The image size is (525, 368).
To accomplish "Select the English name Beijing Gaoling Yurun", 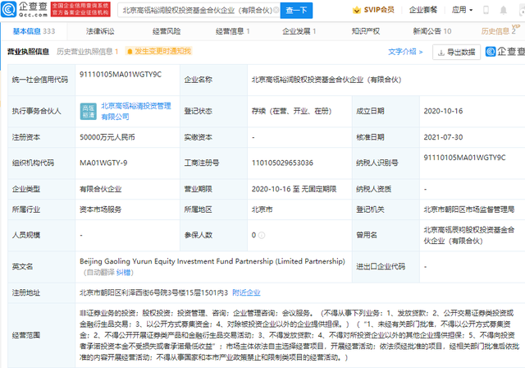I will click(212, 261).
